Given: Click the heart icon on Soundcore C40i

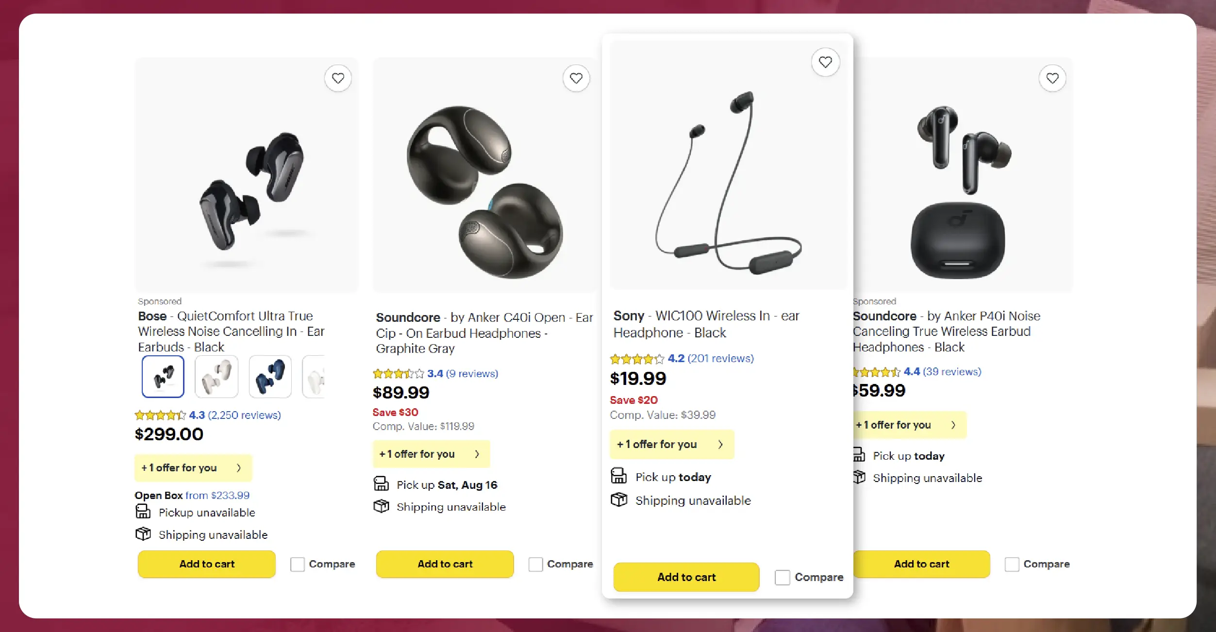Looking at the screenshot, I should pyautogui.click(x=576, y=78).
